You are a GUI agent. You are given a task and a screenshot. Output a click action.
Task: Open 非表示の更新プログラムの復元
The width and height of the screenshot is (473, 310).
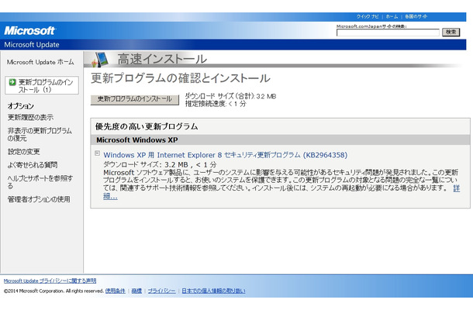40,135
